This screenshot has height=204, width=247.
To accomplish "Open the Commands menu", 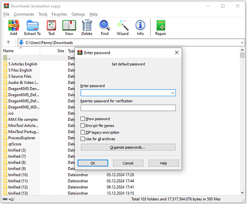I will click(x=24, y=14).
